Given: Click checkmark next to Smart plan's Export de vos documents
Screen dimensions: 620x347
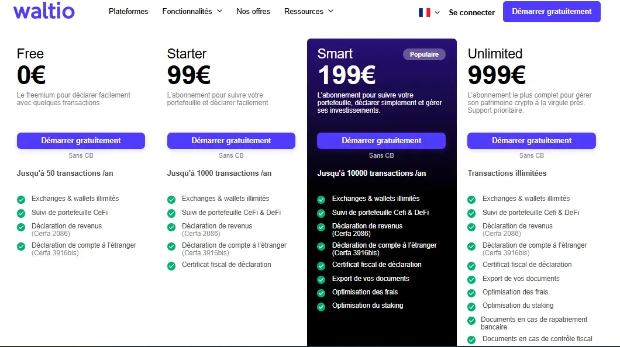Looking at the screenshot, I should [x=321, y=279].
